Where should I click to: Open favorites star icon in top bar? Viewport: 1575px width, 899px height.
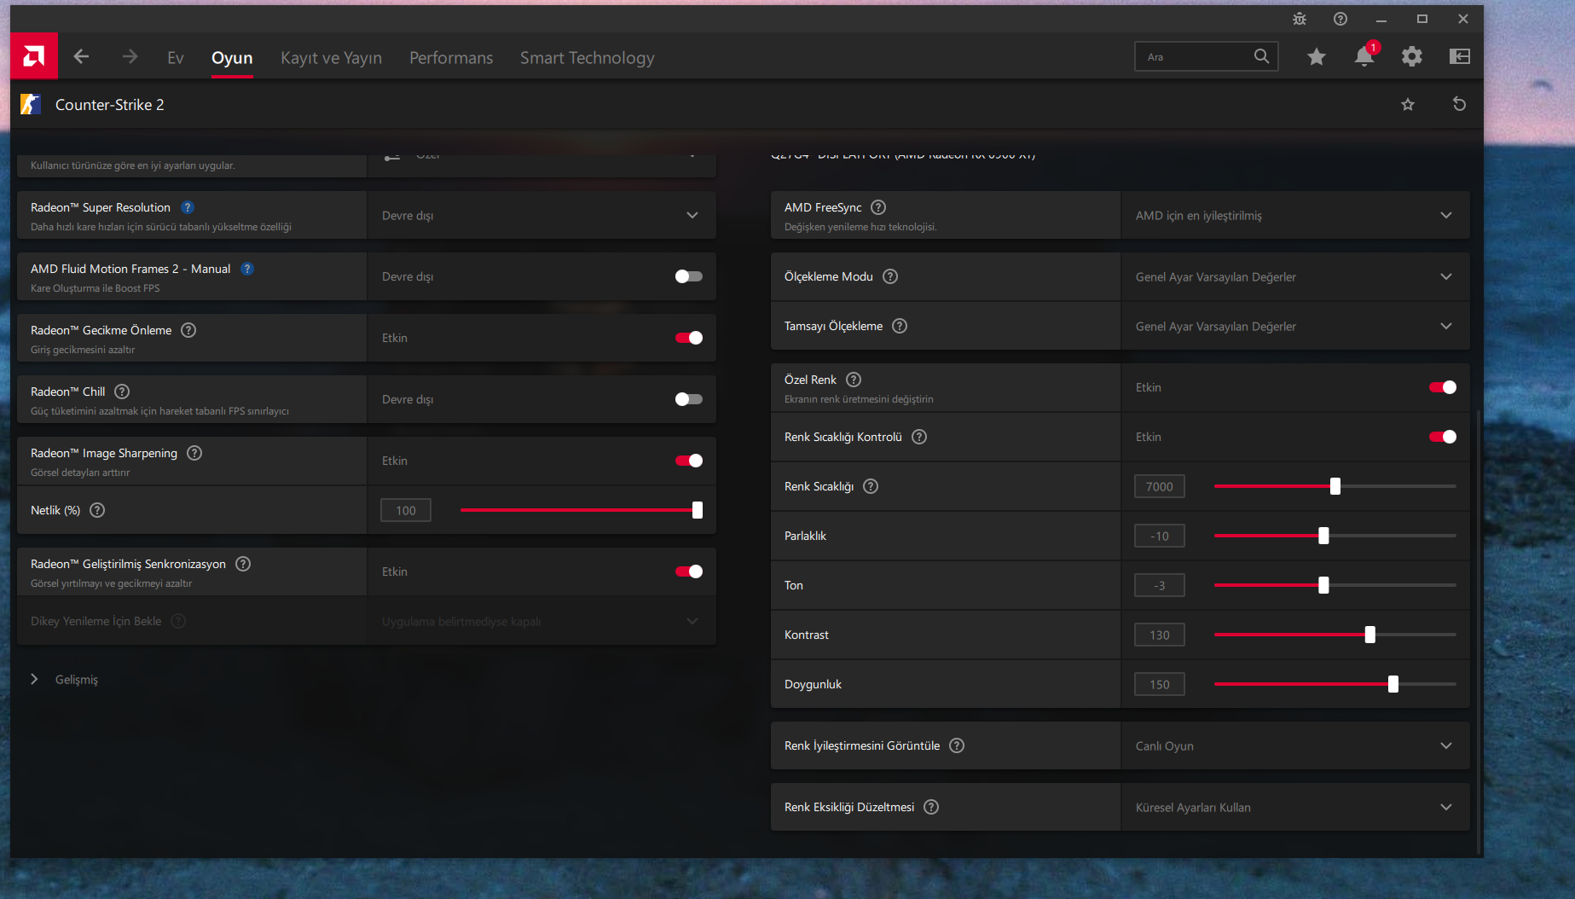coord(1317,56)
